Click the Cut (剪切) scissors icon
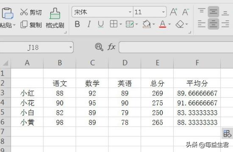 [x=24, y=12]
